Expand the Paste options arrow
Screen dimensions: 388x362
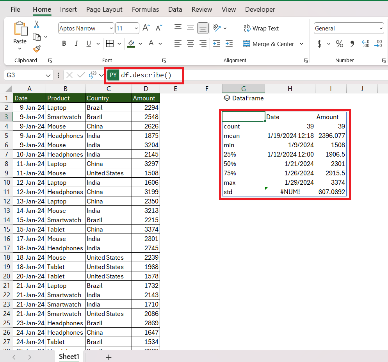[20, 48]
